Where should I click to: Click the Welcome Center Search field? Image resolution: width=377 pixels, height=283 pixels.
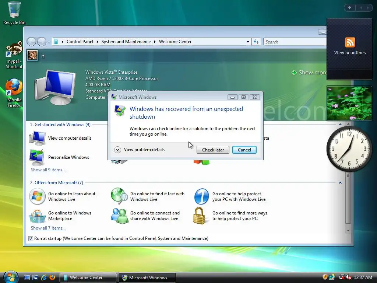point(295,42)
